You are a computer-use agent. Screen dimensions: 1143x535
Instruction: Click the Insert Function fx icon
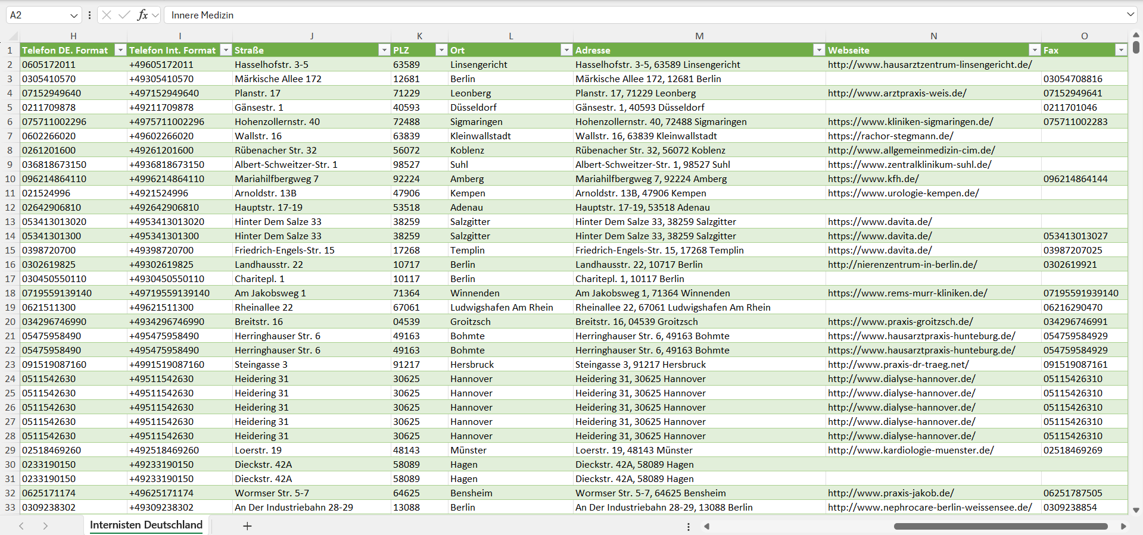coord(142,15)
